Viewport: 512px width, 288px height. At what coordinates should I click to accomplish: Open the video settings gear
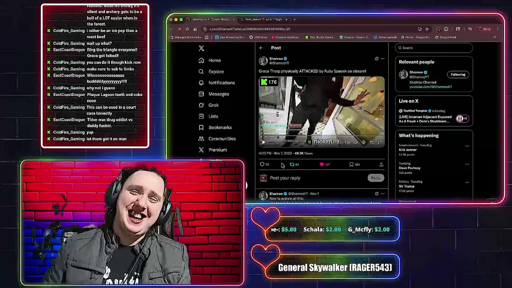pos(363,142)
